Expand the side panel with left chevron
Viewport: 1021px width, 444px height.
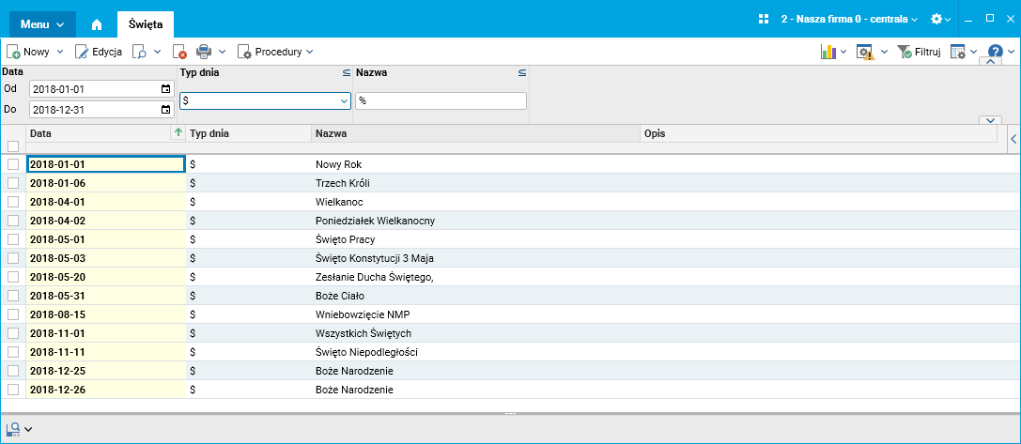point(1013,138)
